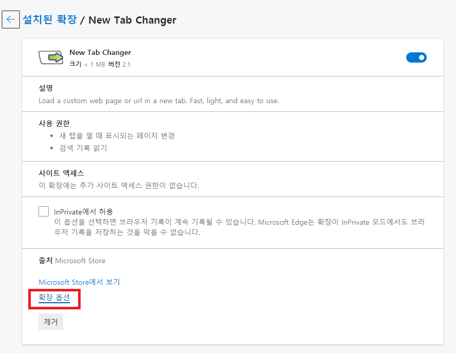Click the New Tab Changer extension icon
This screenshot has height=353, width=456.
tap(51, 57)
